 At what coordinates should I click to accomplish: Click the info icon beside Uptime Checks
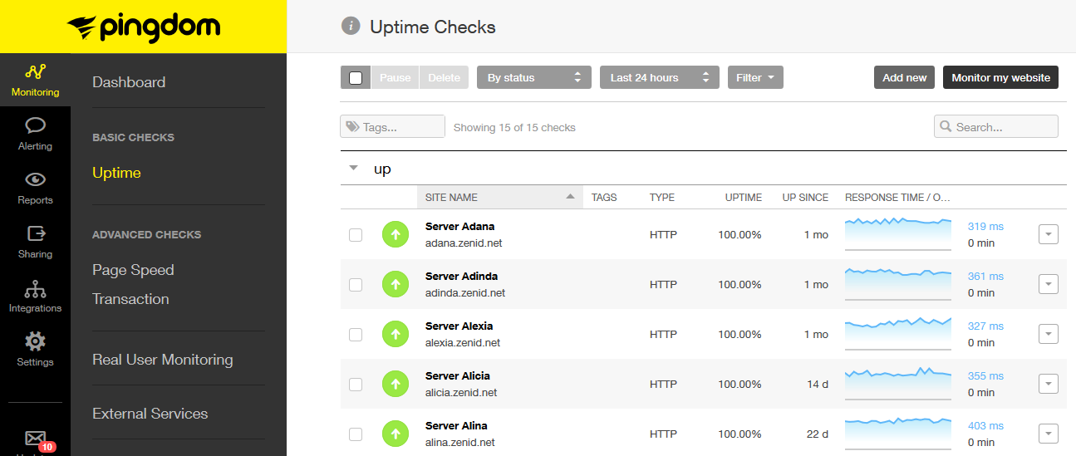(x=351, y=26)
